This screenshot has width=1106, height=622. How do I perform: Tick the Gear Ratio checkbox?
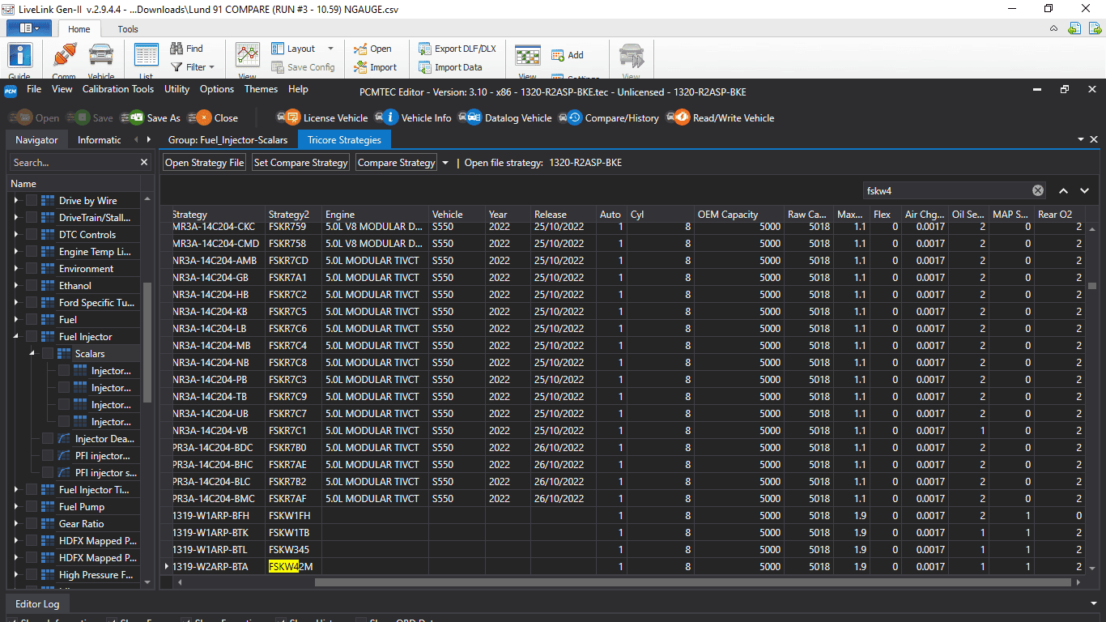[x=31, y=524]
